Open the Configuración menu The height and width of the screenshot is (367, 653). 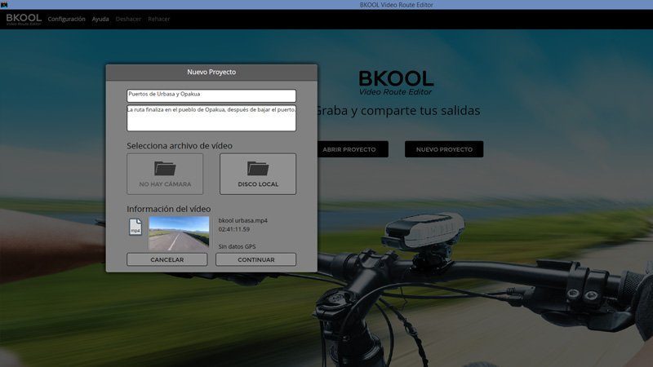coord(66,19)
